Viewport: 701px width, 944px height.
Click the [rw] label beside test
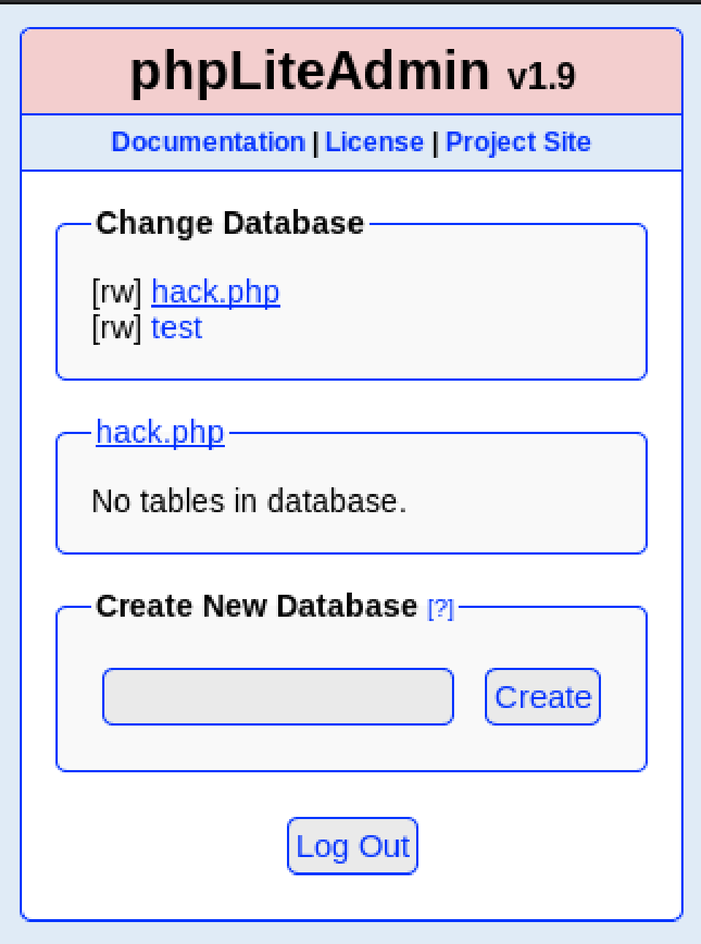click(x=118, y=327)
